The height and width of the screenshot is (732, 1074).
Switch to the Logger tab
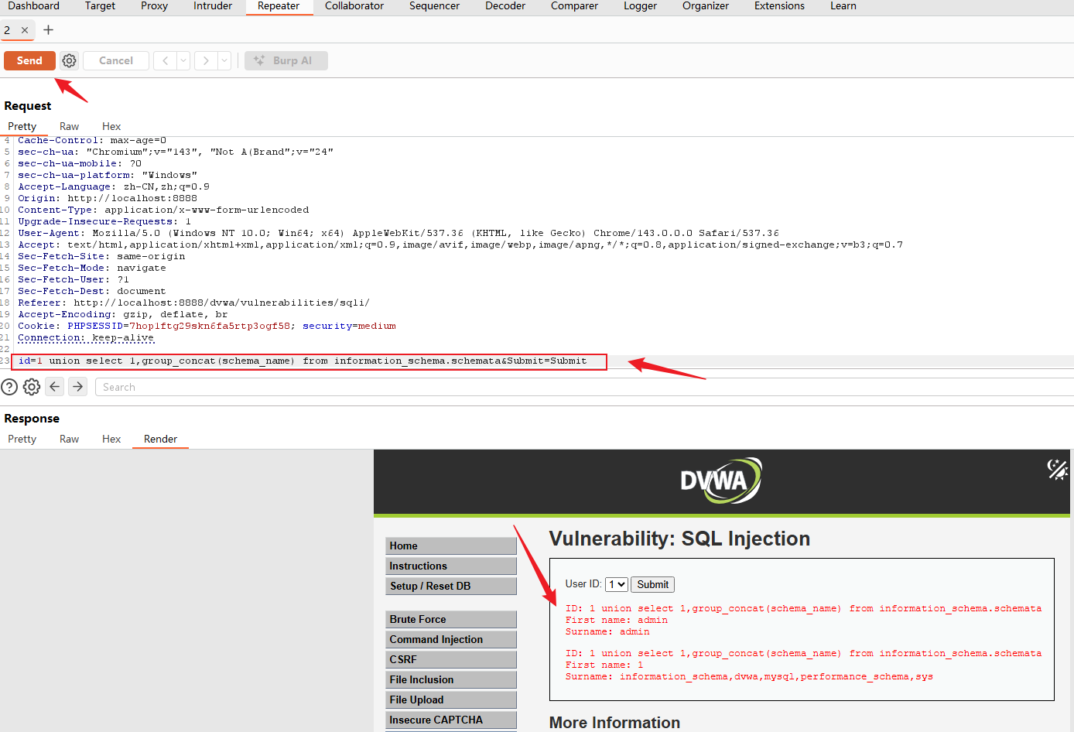(641, 6)
